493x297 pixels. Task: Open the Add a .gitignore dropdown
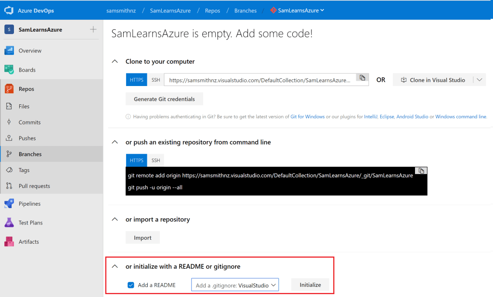pos(235,285)
